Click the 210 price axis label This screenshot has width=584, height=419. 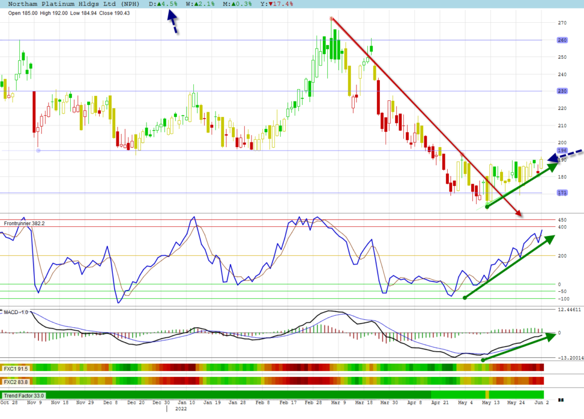click(562, 125)
